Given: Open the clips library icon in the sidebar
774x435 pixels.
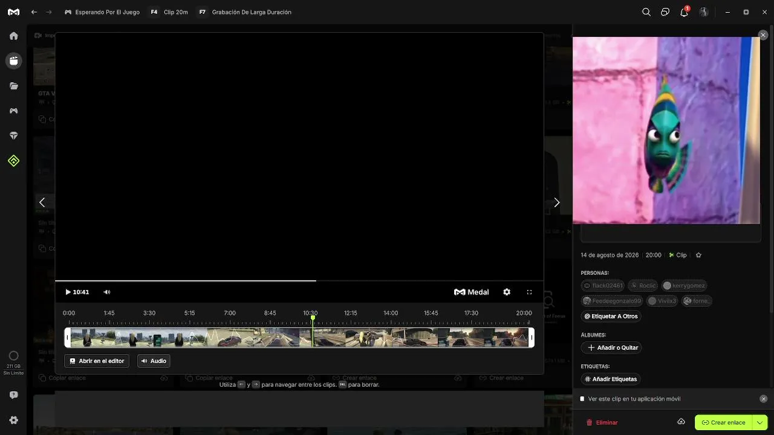Looking at the screenshot, I should [x=13, y=60].
